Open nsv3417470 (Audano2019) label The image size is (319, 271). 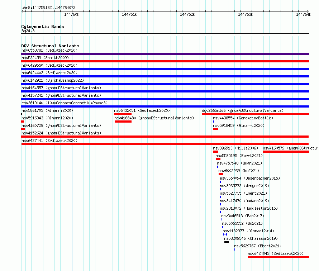(x=244, y=201)
